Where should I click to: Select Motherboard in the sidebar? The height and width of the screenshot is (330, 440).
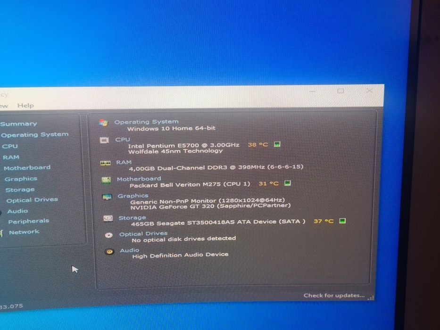(27, 168)
